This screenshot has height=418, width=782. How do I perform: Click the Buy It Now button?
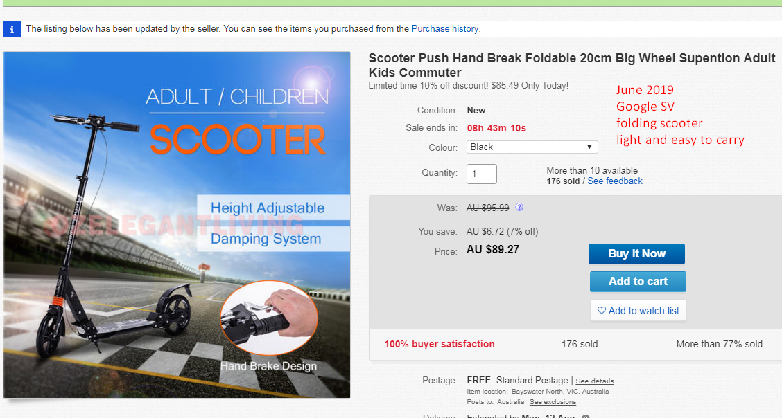(x=637, y=254)
